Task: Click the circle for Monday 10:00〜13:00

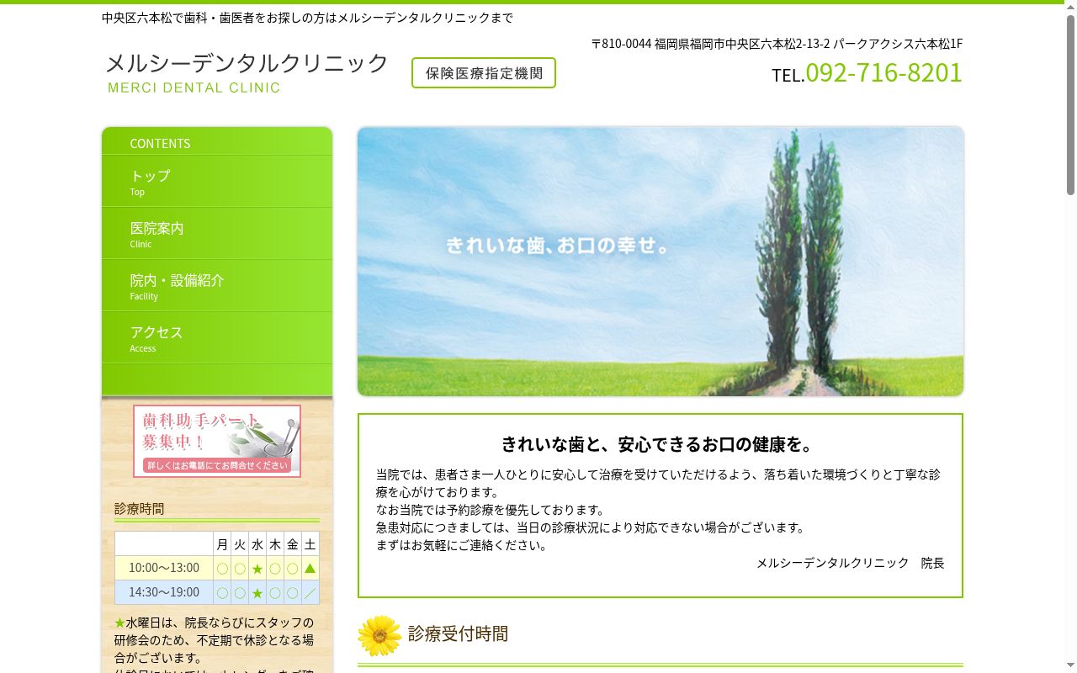Action: [x=222, y=569]
